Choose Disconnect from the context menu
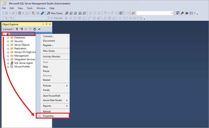Viewport: 209px width, 128px height. [x=53, y=41]
